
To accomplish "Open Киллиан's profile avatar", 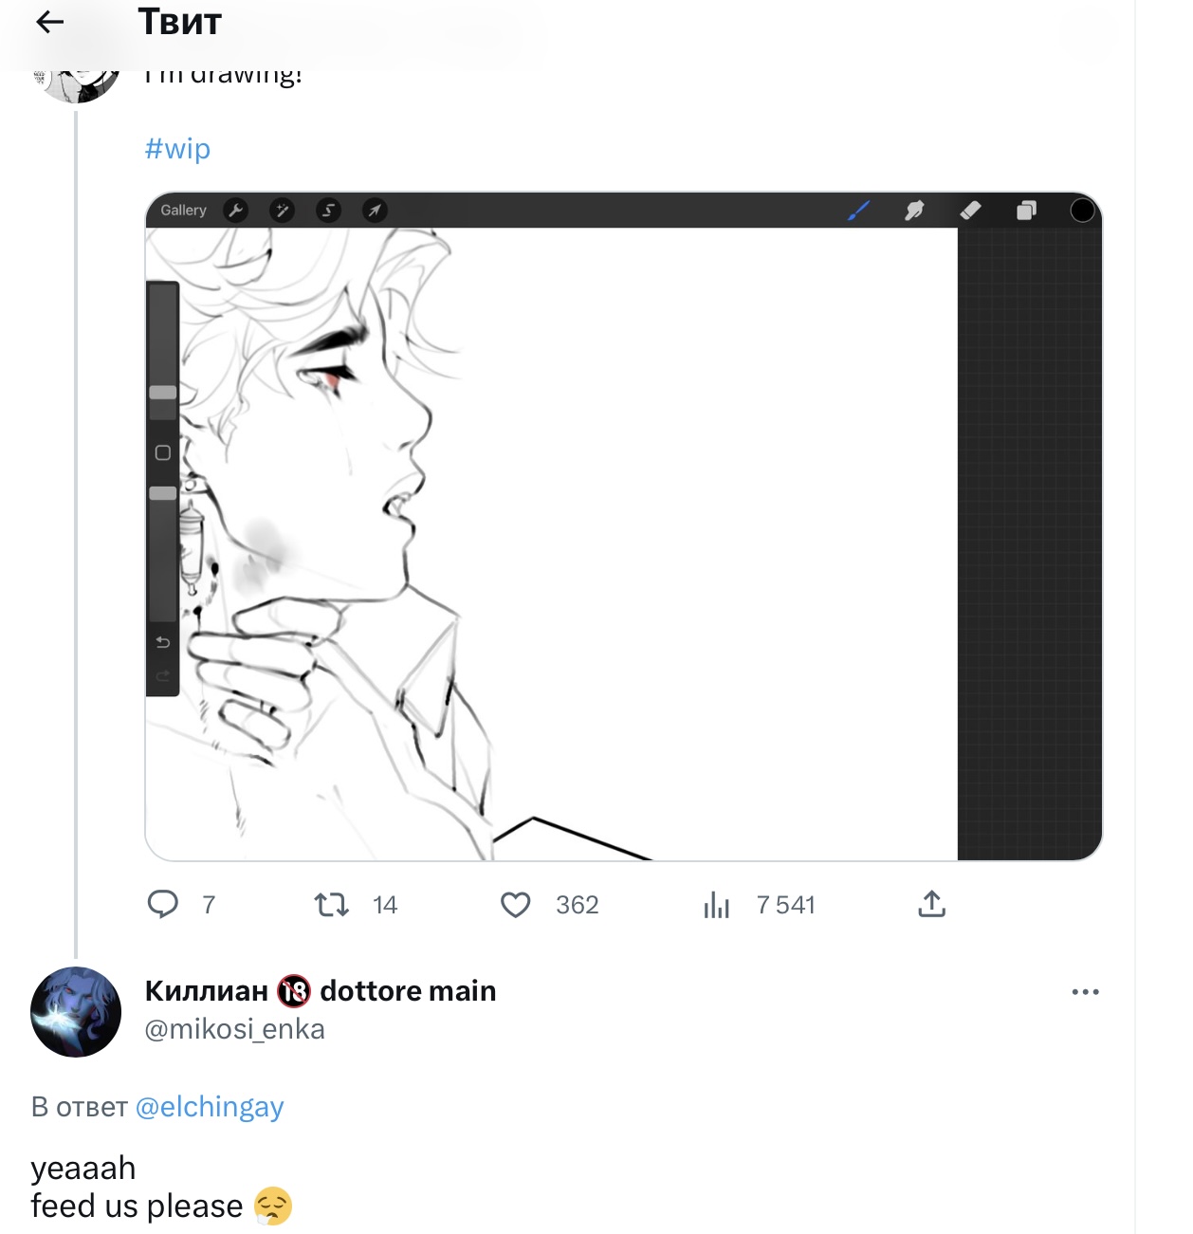I will 76,1012.
